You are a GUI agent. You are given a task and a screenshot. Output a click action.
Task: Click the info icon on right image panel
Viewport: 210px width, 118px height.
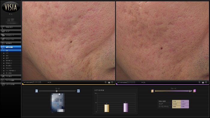(x=199, y=82)
